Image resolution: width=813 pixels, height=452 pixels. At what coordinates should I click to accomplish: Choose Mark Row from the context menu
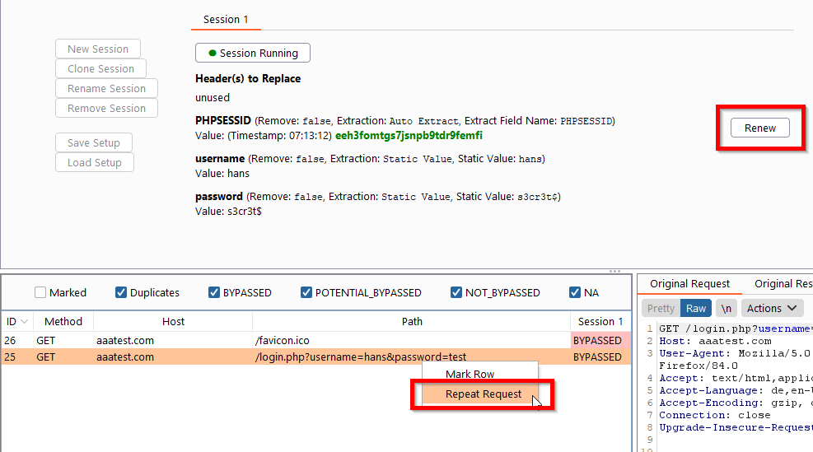pyautogui.click(x=480, y=374)
